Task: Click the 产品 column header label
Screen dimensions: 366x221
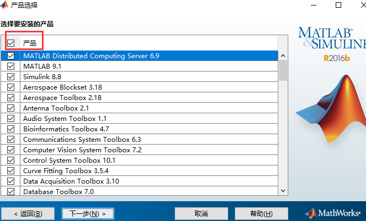Action: point(30,43)
